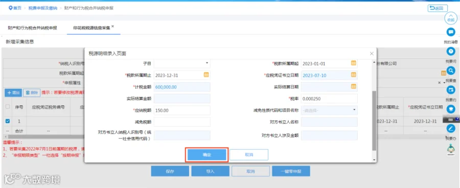Expand the 子目 dropdown
Screen dimensions: 460x188
pyautogui.click(x=182, y=63)
